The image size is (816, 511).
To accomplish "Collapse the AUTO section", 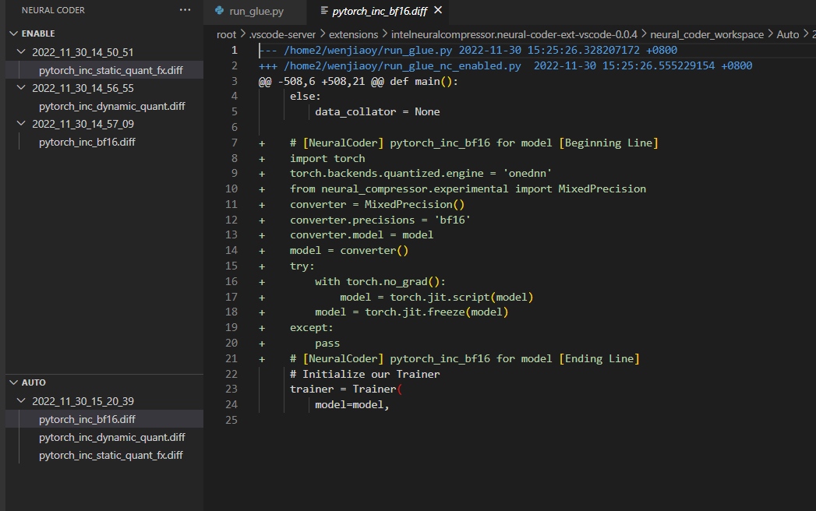I will (13, 382).
